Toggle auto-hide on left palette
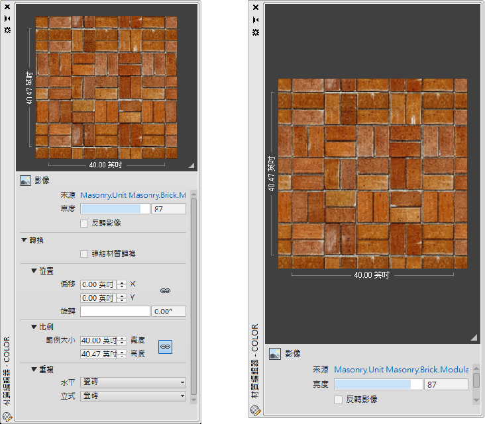Viewport: 485px width, 424px height. click(7, 19)
